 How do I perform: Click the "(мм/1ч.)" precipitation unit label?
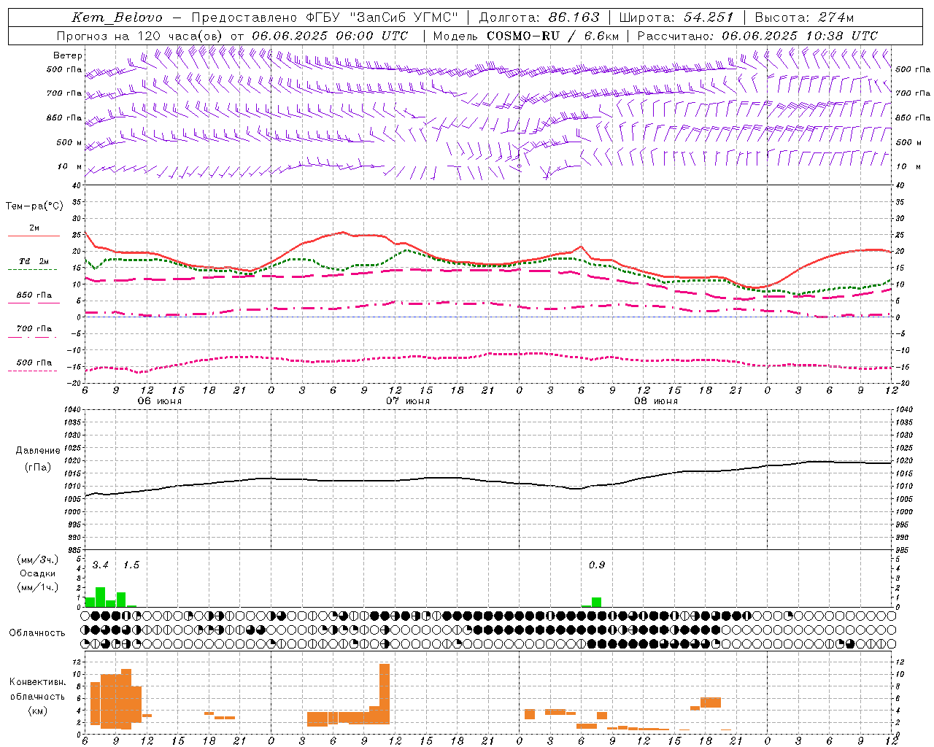pyautogui.click(x=37, y=587)
